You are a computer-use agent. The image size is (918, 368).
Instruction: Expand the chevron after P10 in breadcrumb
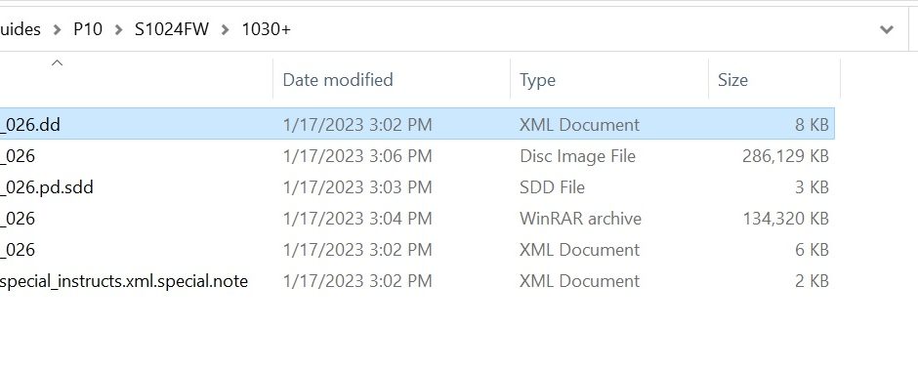pos(119,29)
